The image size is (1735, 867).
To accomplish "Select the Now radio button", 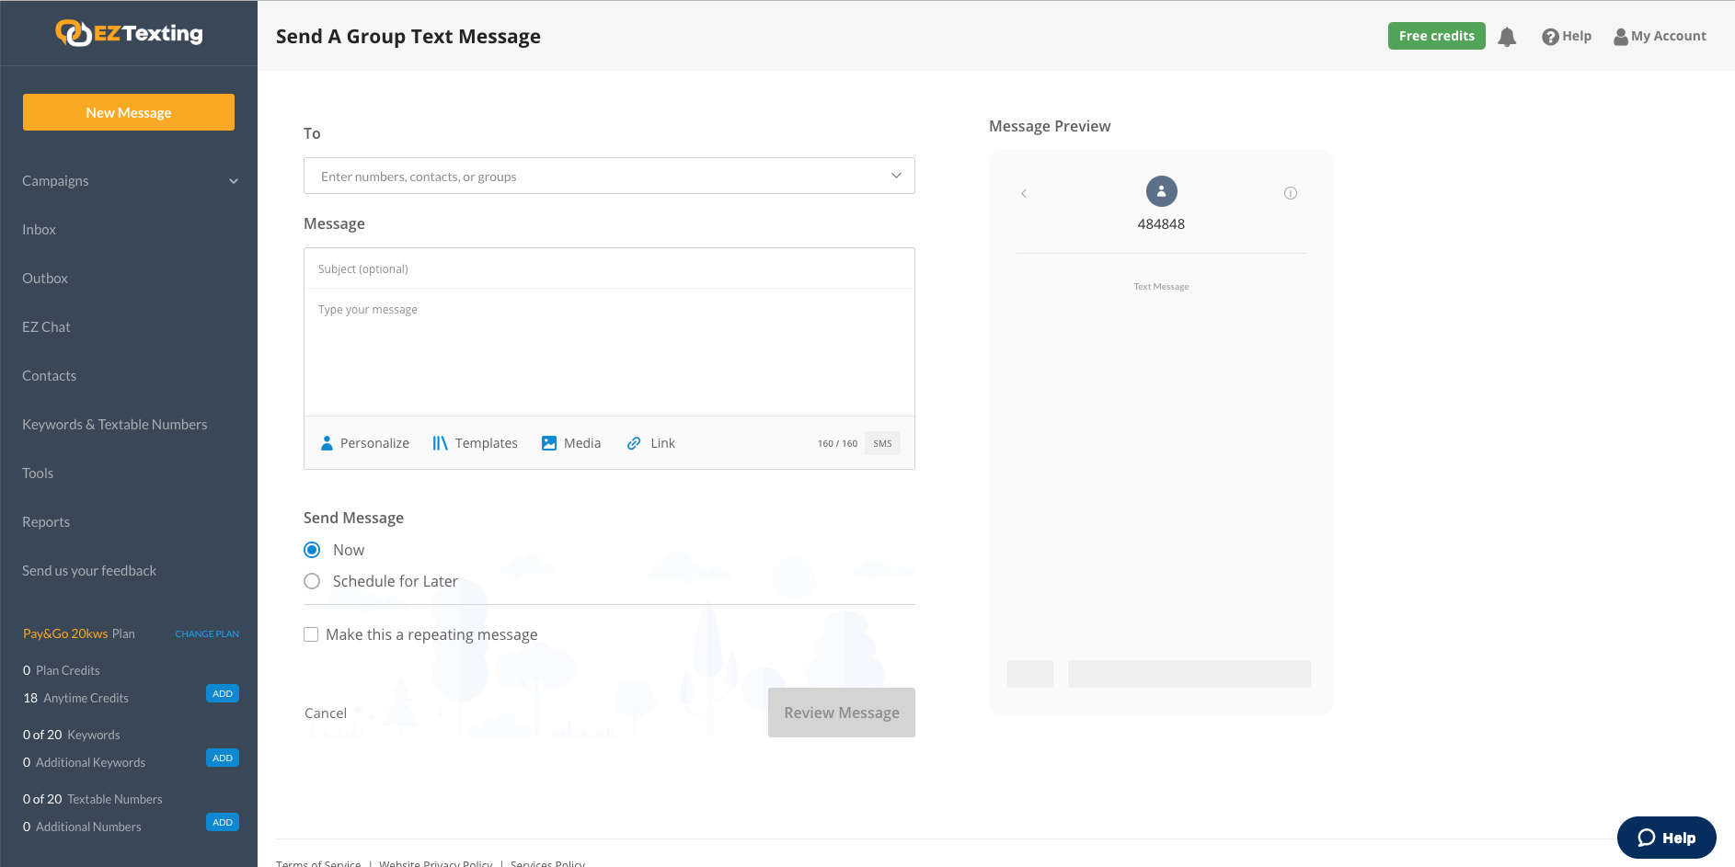I will click(312, 550).
